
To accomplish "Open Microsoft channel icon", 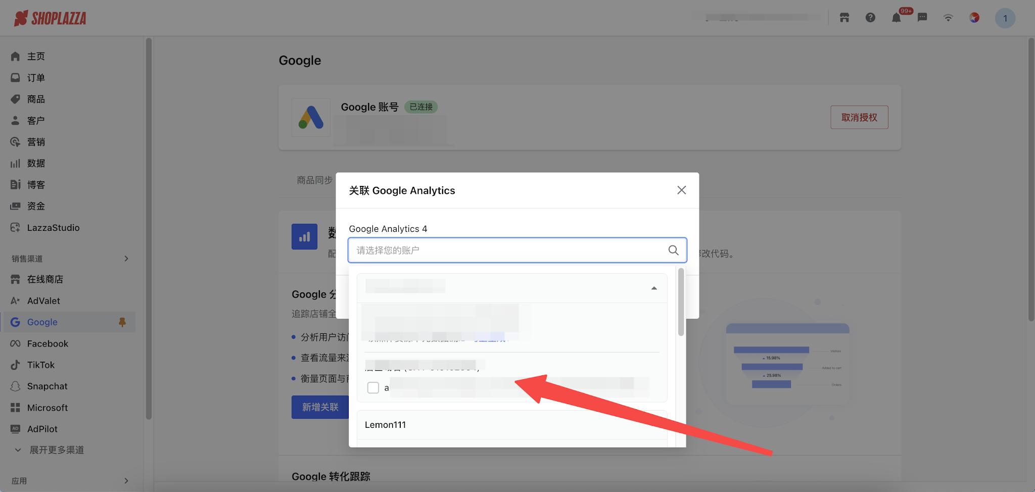I will pyautogui.click(x=15, y=408).
